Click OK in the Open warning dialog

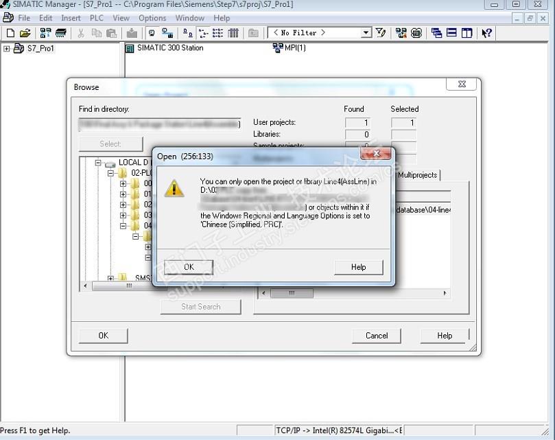(189, 267)
